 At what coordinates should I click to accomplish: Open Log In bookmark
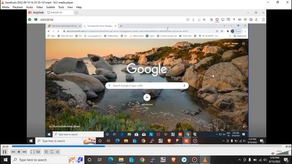tap(150, 36)
